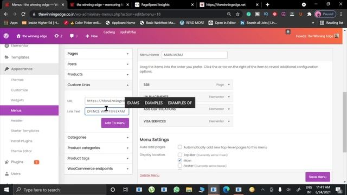Click the Add To Menu button
The image size is (347, 195).
[115, 123]
